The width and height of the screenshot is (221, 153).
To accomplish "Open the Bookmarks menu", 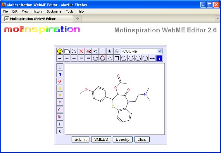I will (54, 11).
